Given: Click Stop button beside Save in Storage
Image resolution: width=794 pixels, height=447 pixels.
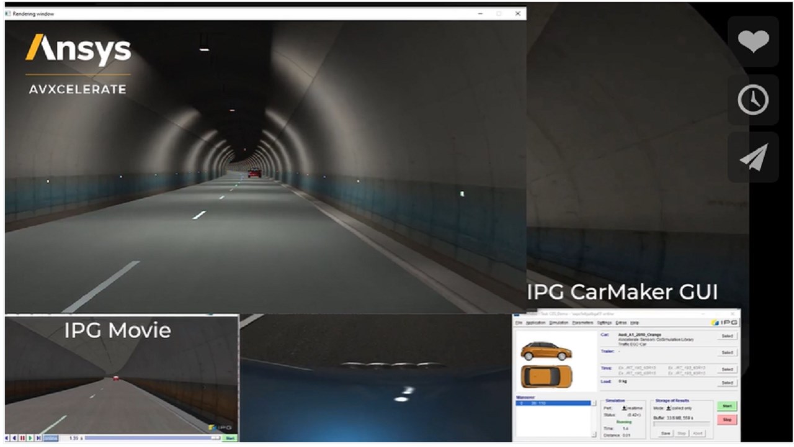Looking at the screenshot, I should [681, 433].
